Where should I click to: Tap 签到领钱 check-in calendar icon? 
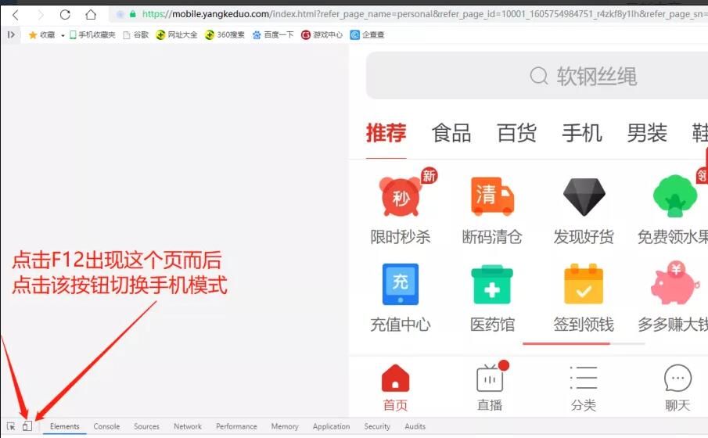tap(584, 284)
